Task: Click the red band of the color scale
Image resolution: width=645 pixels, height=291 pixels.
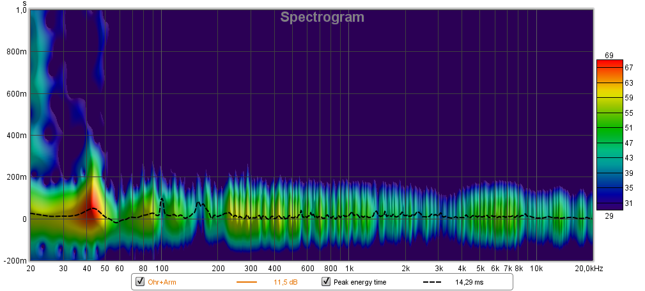Action: coord(609,65)
